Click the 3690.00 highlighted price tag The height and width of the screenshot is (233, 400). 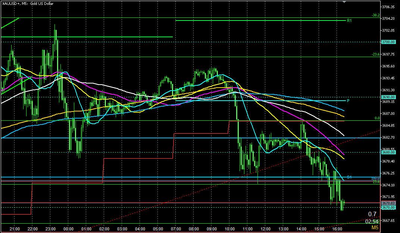(x=388, y=97)
